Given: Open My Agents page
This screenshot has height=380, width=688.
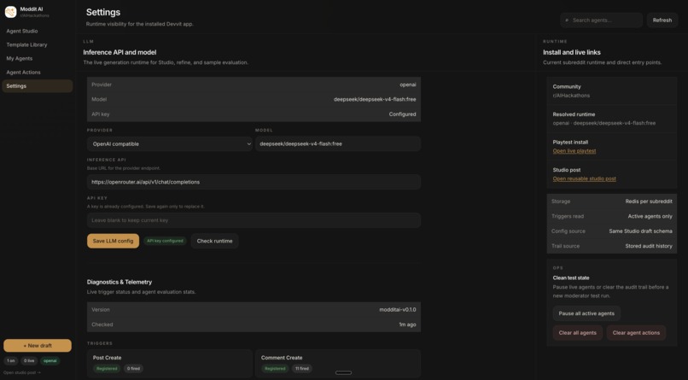Looking at the screenshot, I should (x=20, y=58).
